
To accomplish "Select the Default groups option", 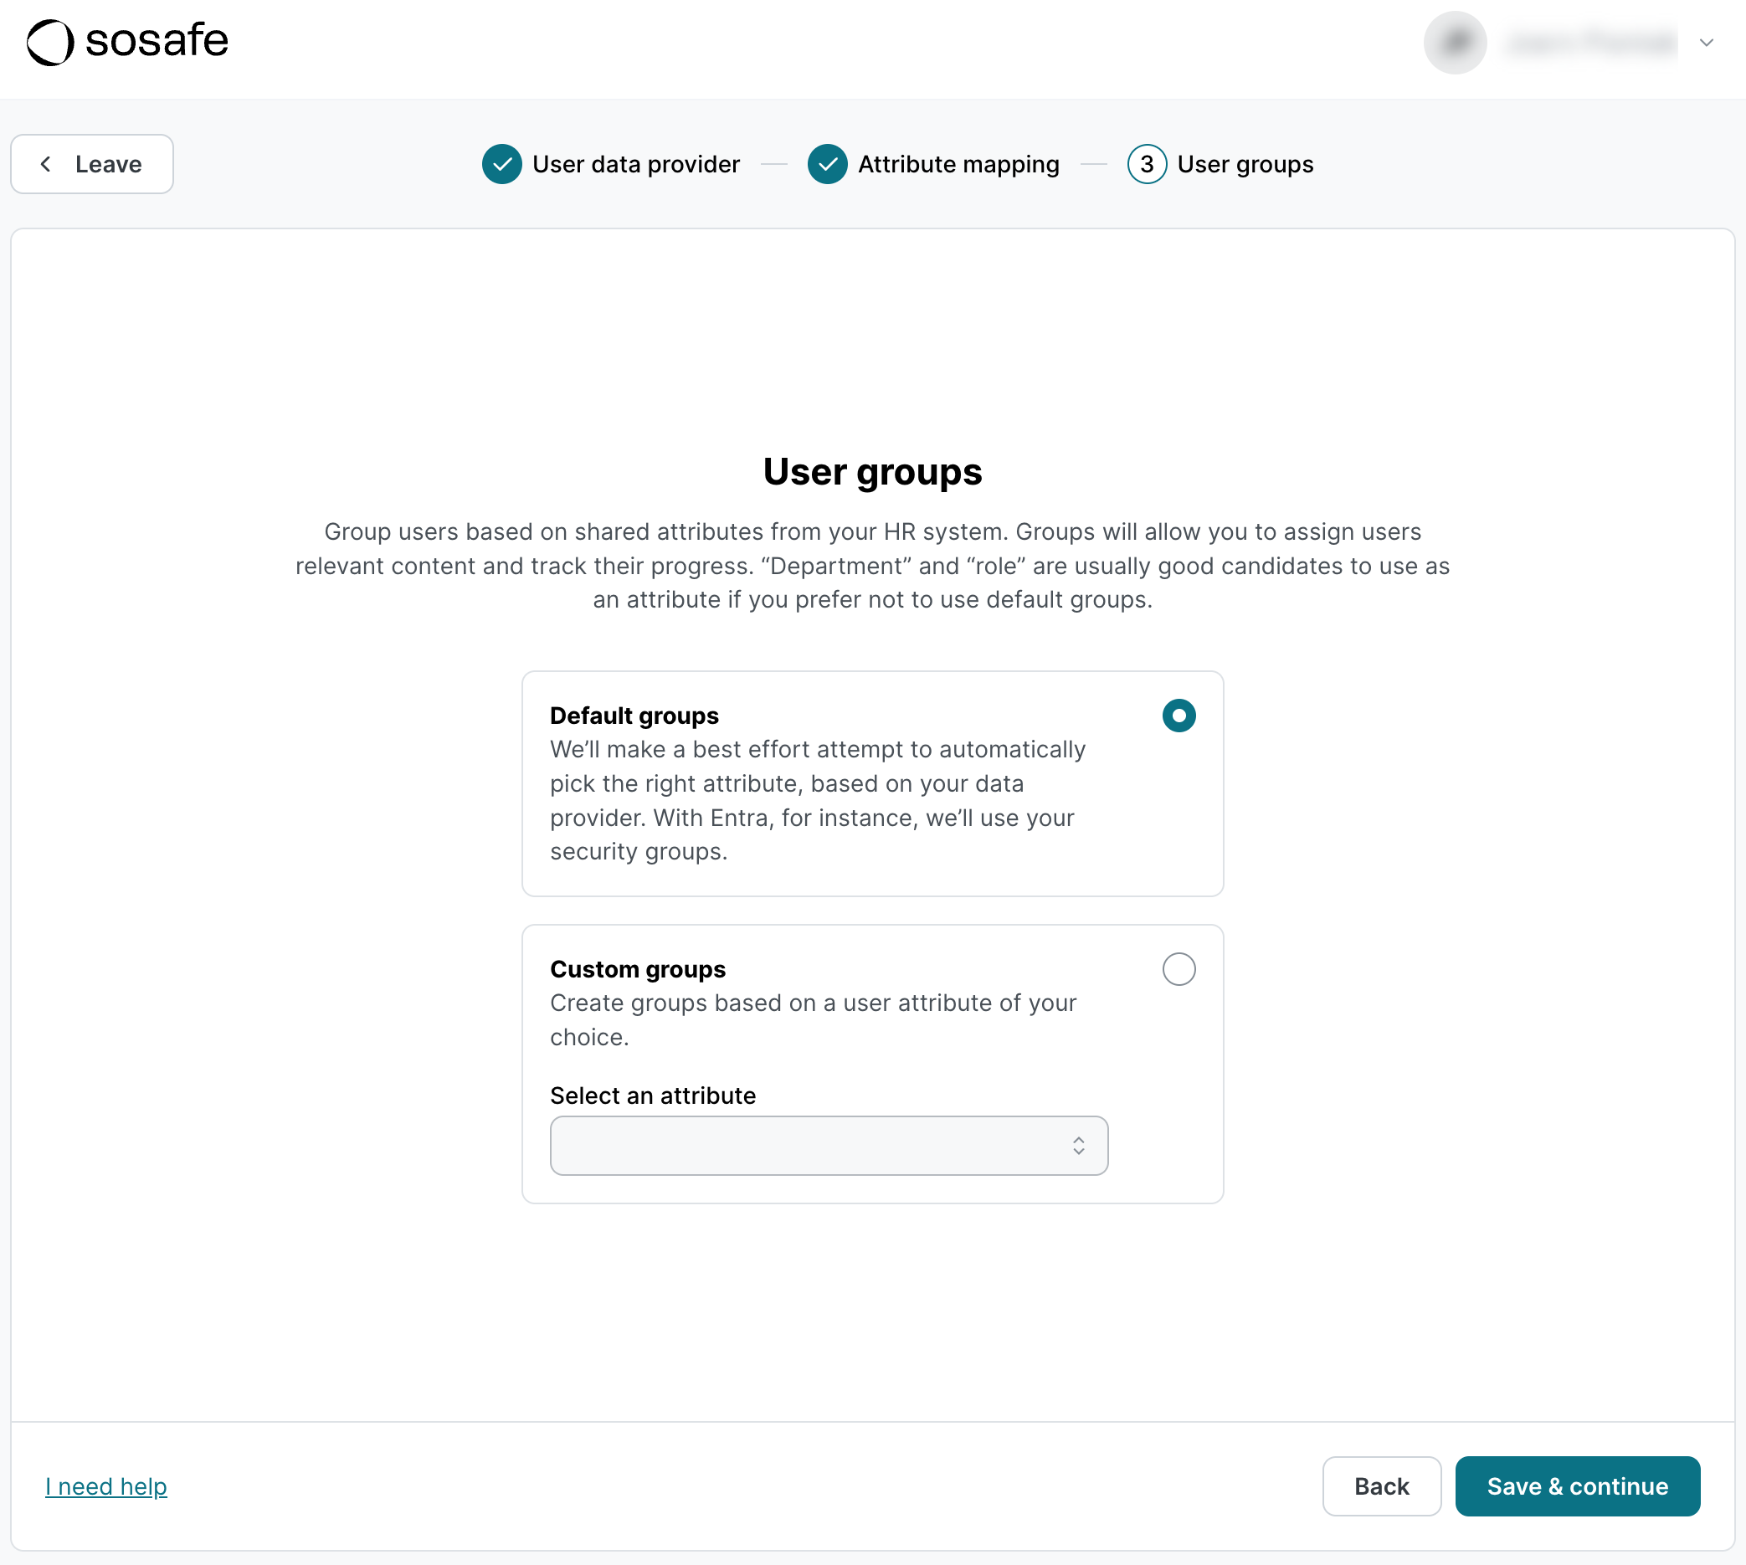I will (x=1179, y=715).
